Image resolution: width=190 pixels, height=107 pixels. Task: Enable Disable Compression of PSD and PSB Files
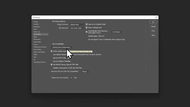(52, 68)
